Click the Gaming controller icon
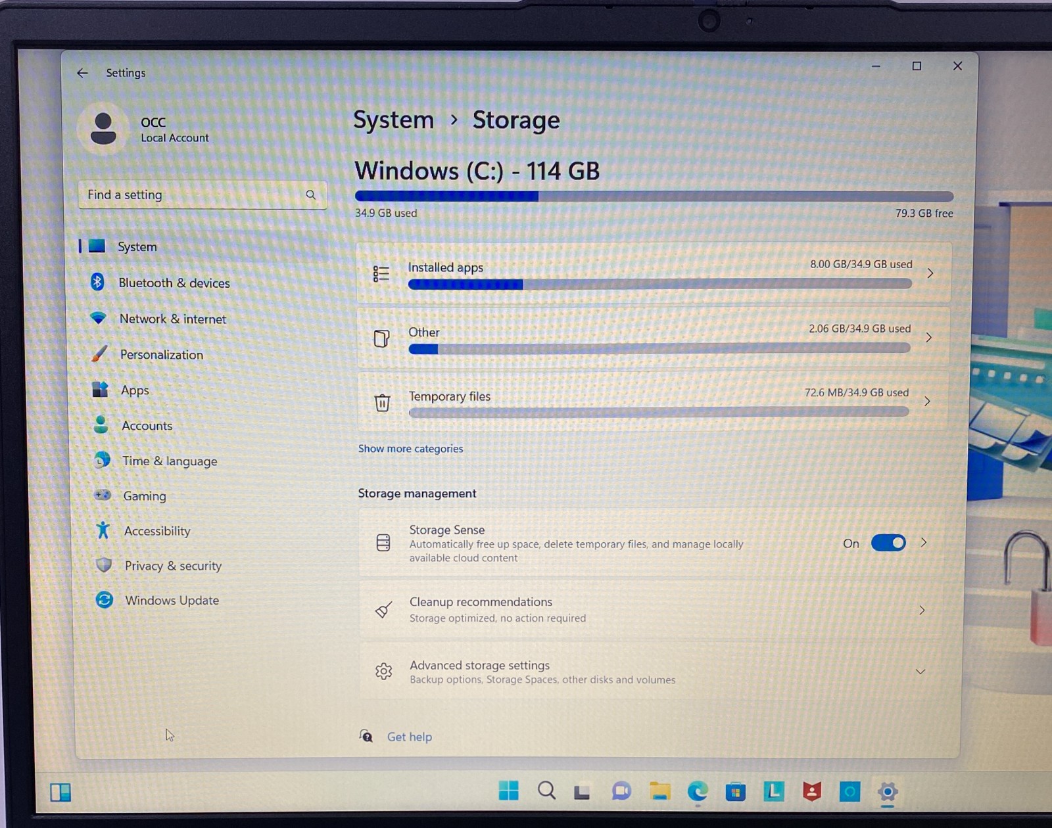The height and width of the screenshot is (828, 1052). pos(103,495)
